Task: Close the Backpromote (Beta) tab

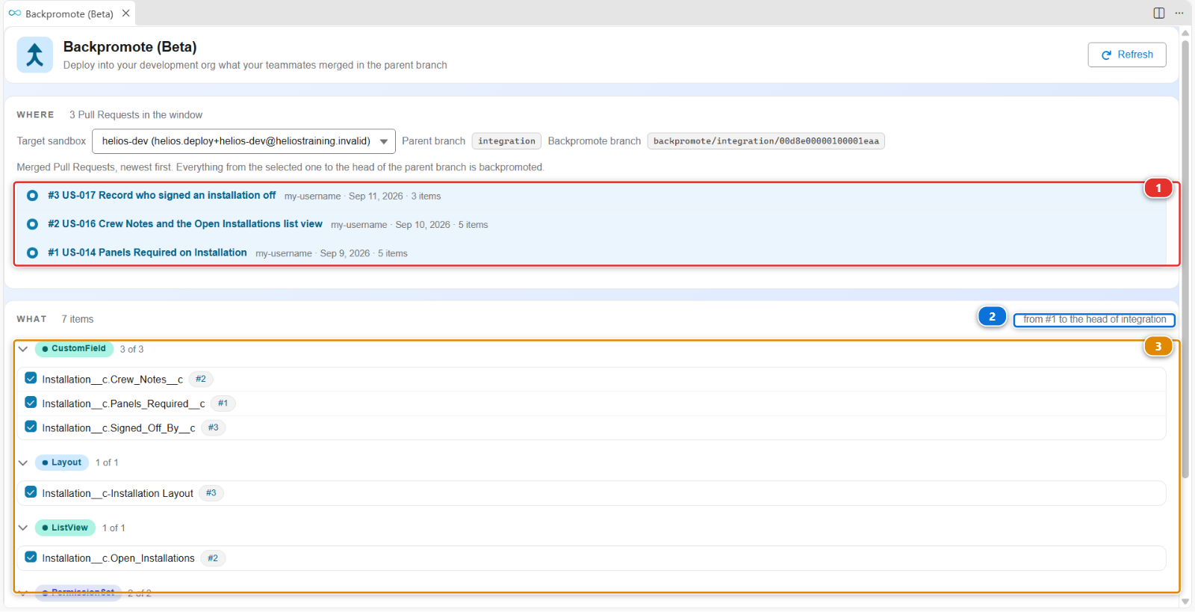Action: 125,13
